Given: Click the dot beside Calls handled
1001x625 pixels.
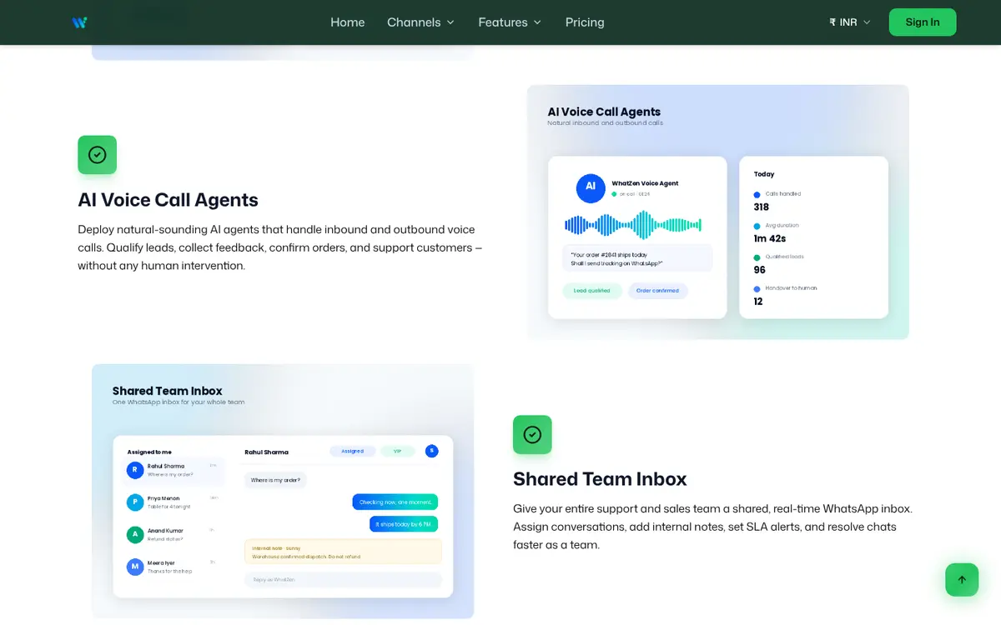Looking at the screenshot, I should (757, 194).
